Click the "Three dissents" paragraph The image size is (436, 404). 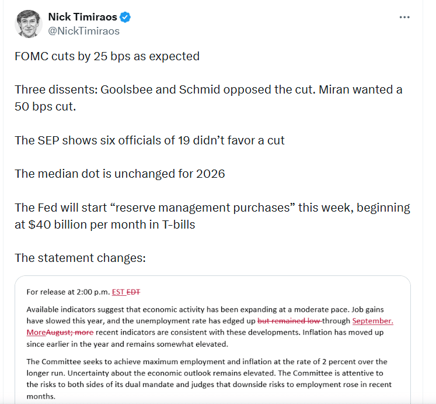pyautogui.click(x=208, y=99)
